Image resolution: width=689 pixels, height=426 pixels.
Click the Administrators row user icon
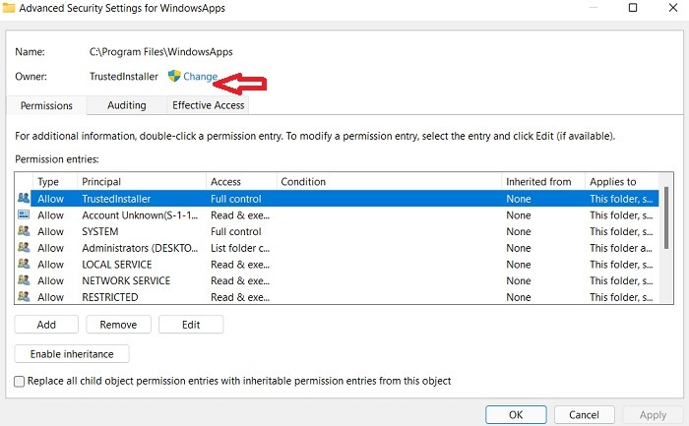(24, 248)
